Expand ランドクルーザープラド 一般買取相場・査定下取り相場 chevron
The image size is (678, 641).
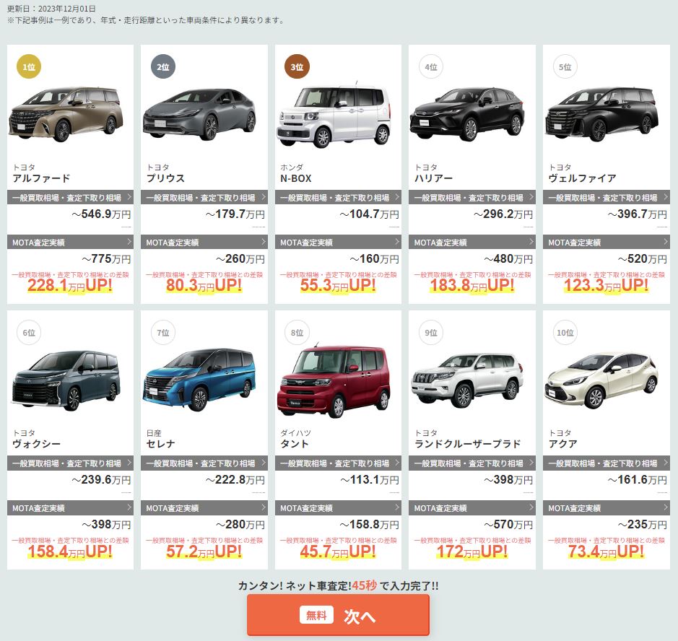531,463
